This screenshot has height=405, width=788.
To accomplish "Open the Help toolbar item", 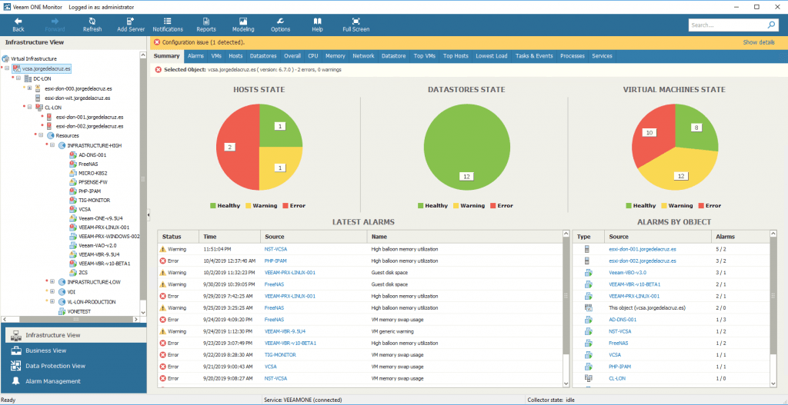I will 317,25.
